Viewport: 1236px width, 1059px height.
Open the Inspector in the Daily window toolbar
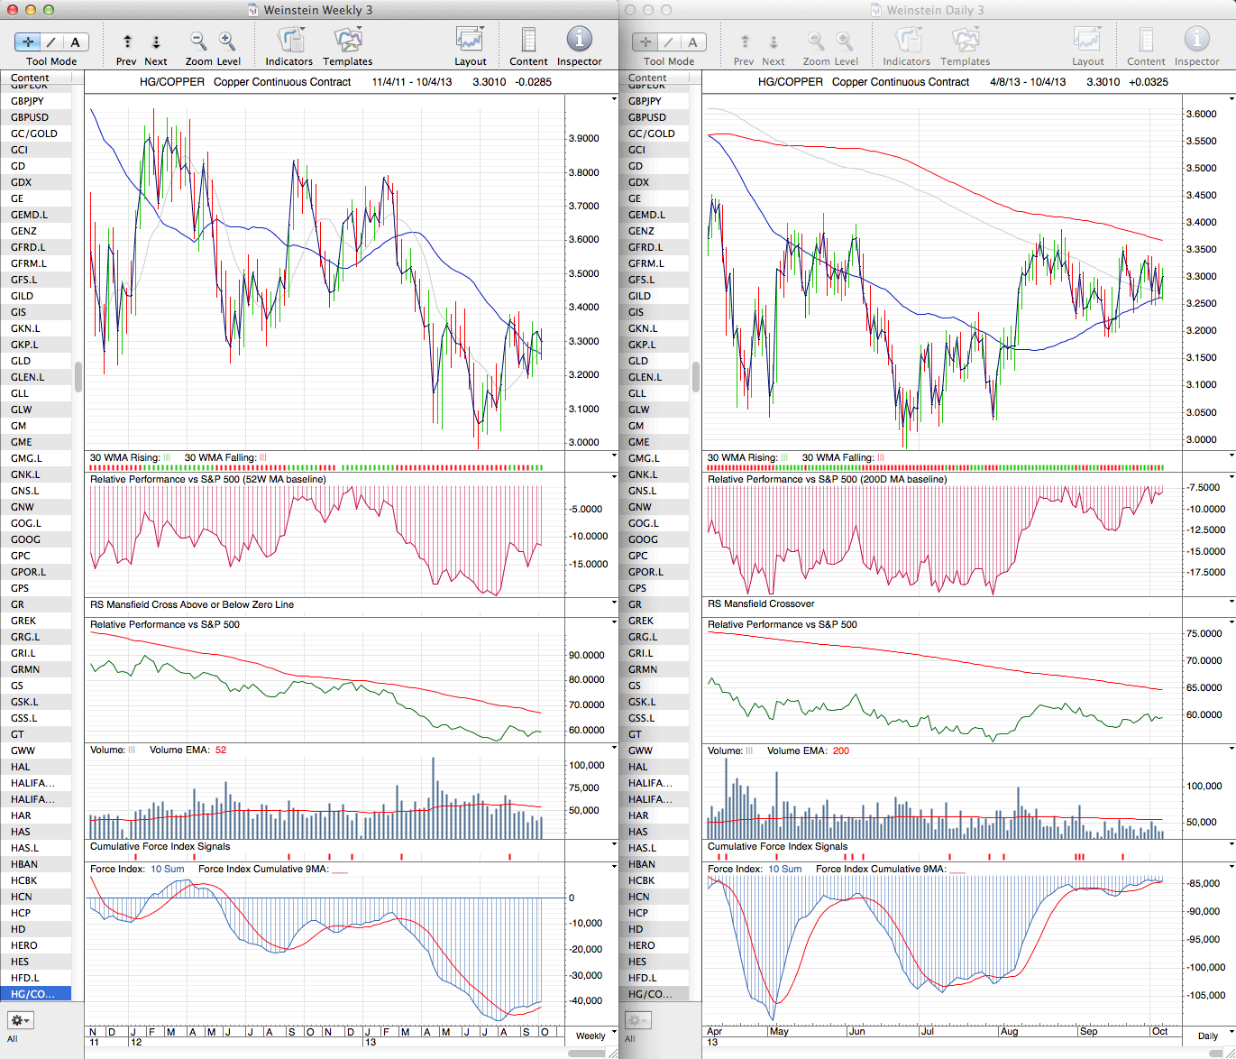click(1196, 41)
